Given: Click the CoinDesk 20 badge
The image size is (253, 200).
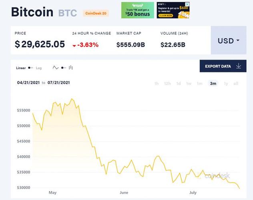Looking at the screenshot, I should click(96, 13).
